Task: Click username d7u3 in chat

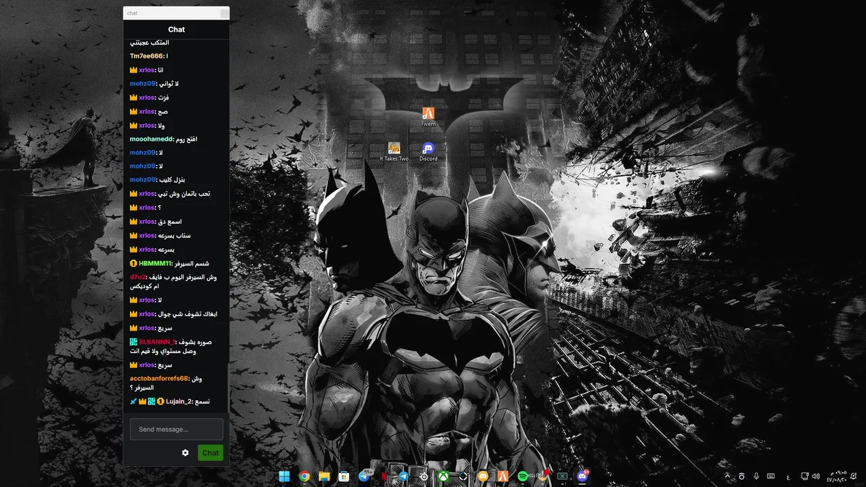Action: tap(138, 277)
